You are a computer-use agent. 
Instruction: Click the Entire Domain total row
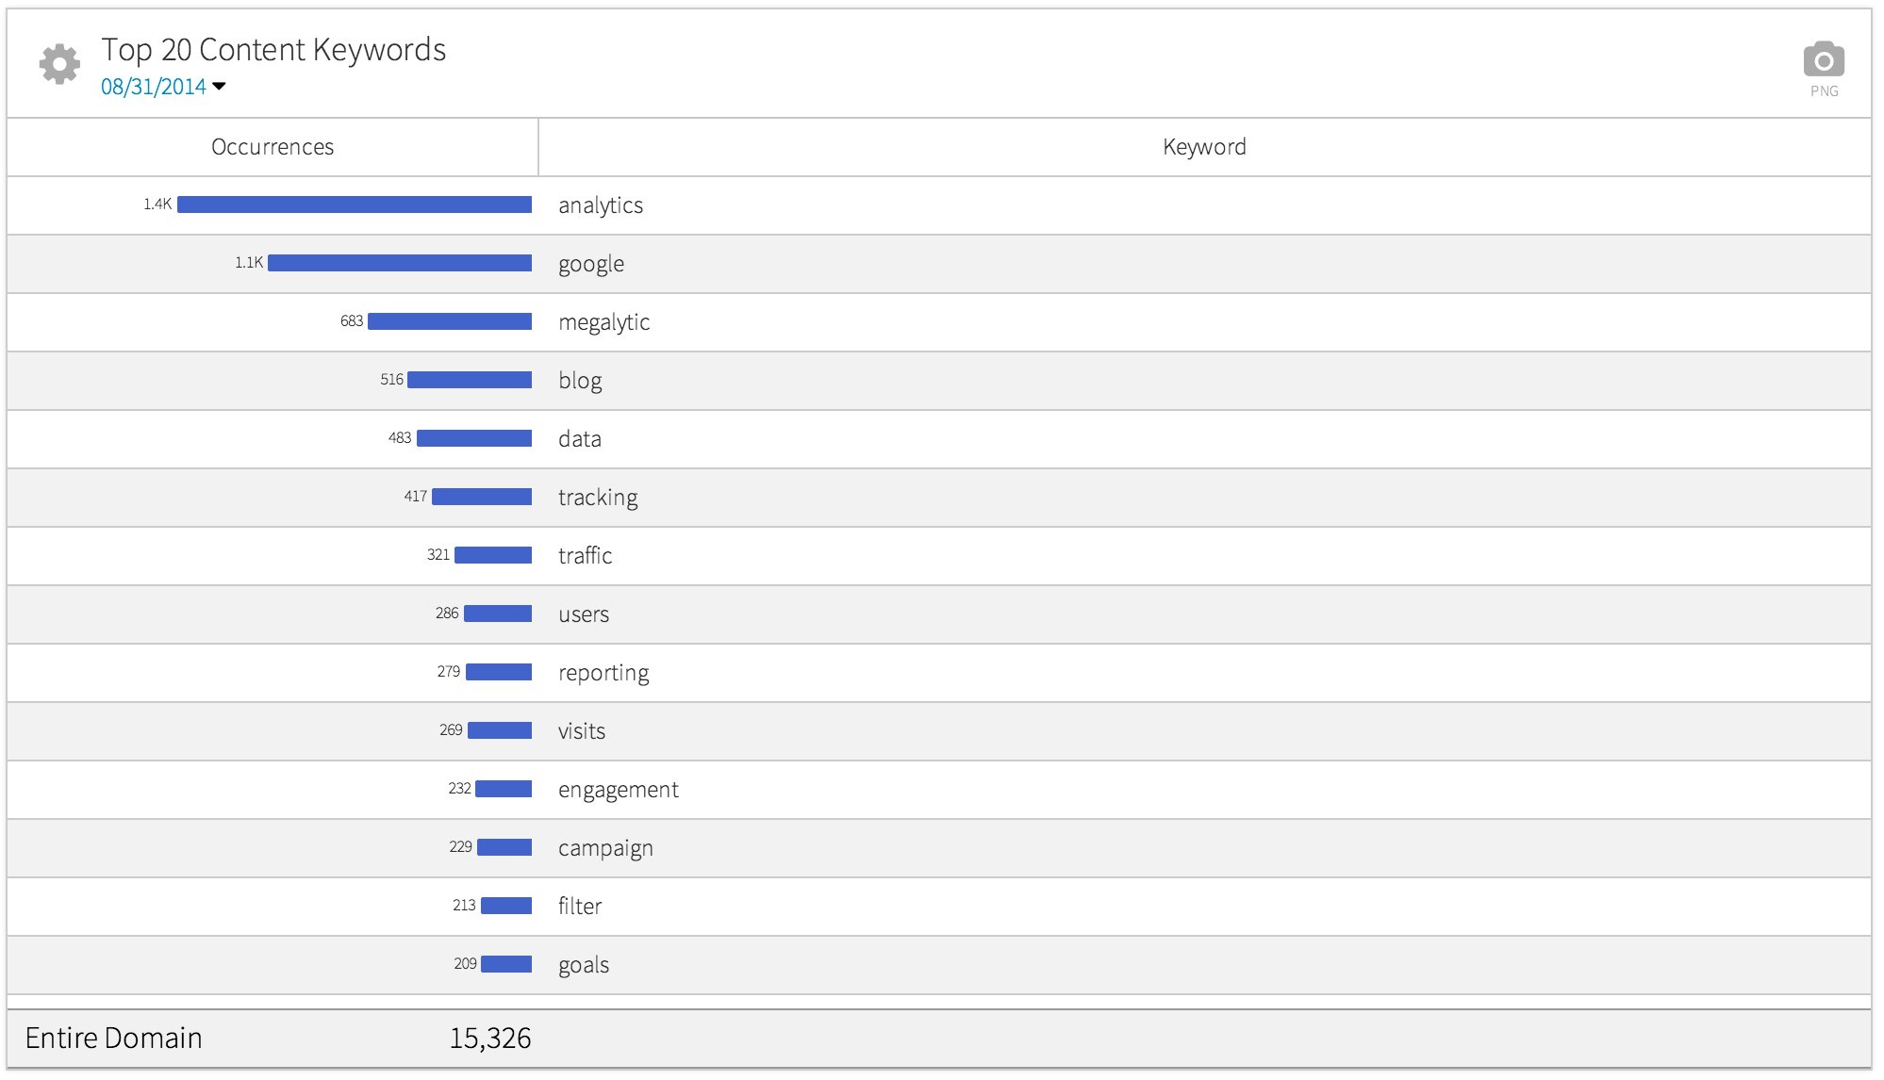point(114,1039)
